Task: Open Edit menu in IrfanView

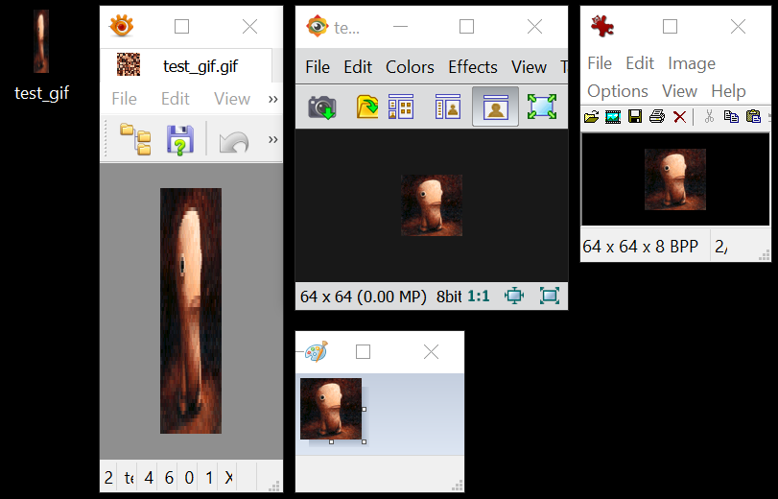Action: click(x=640, y=63)
